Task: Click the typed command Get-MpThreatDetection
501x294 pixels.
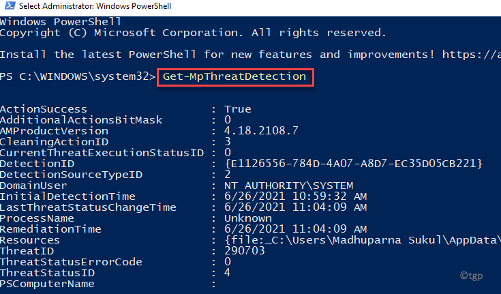Action: click(234, 76)
